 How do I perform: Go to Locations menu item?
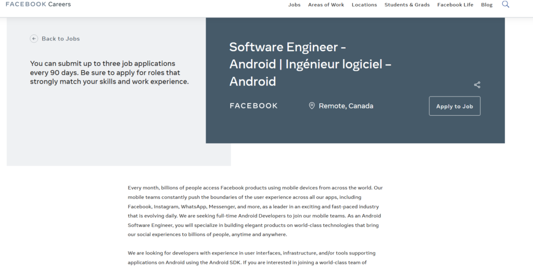click(364, 5)
